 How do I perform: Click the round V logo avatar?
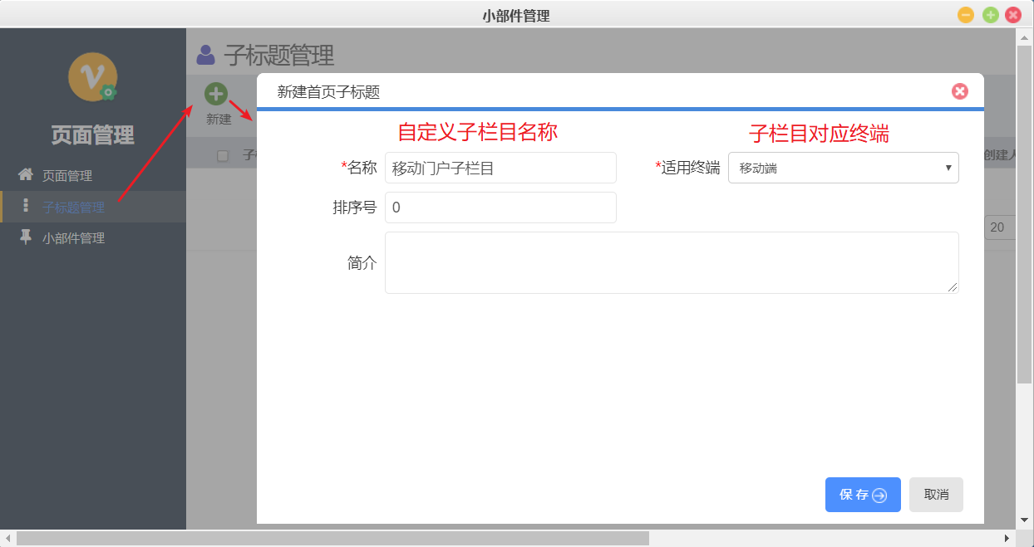(91, 76)
